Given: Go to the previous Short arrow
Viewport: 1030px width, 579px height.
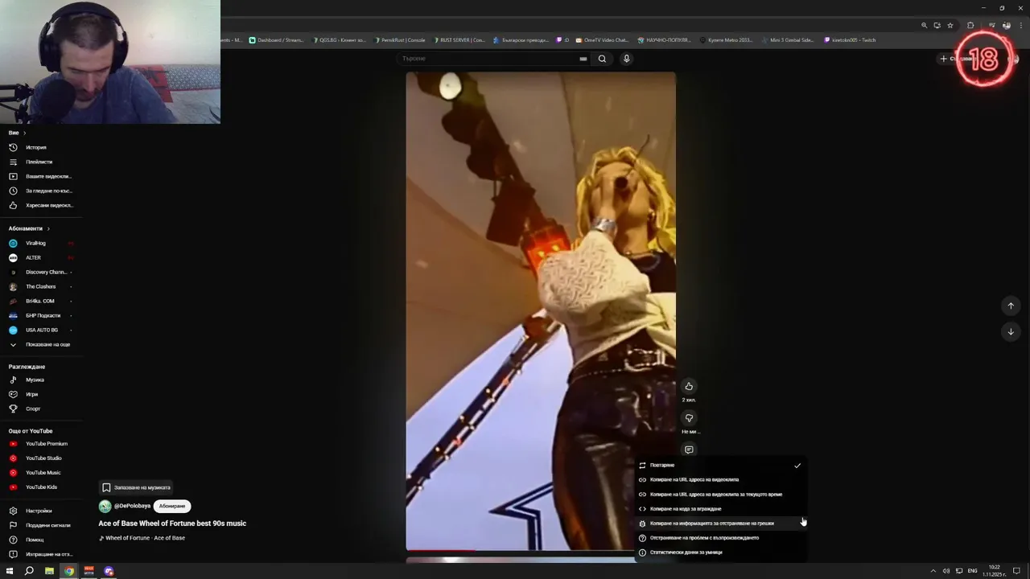Looking at the screenshot, I should 1011,306.
